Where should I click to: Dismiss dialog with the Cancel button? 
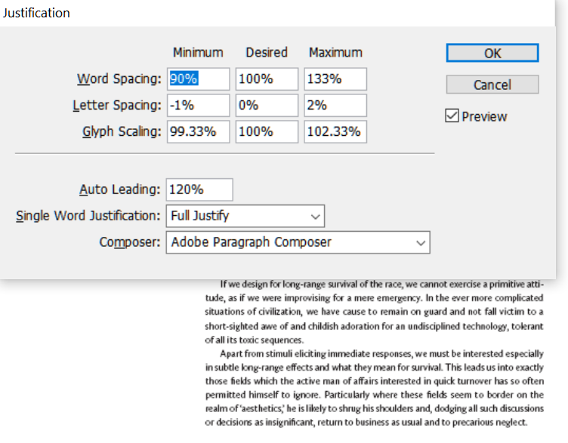[x=492, y=85]
